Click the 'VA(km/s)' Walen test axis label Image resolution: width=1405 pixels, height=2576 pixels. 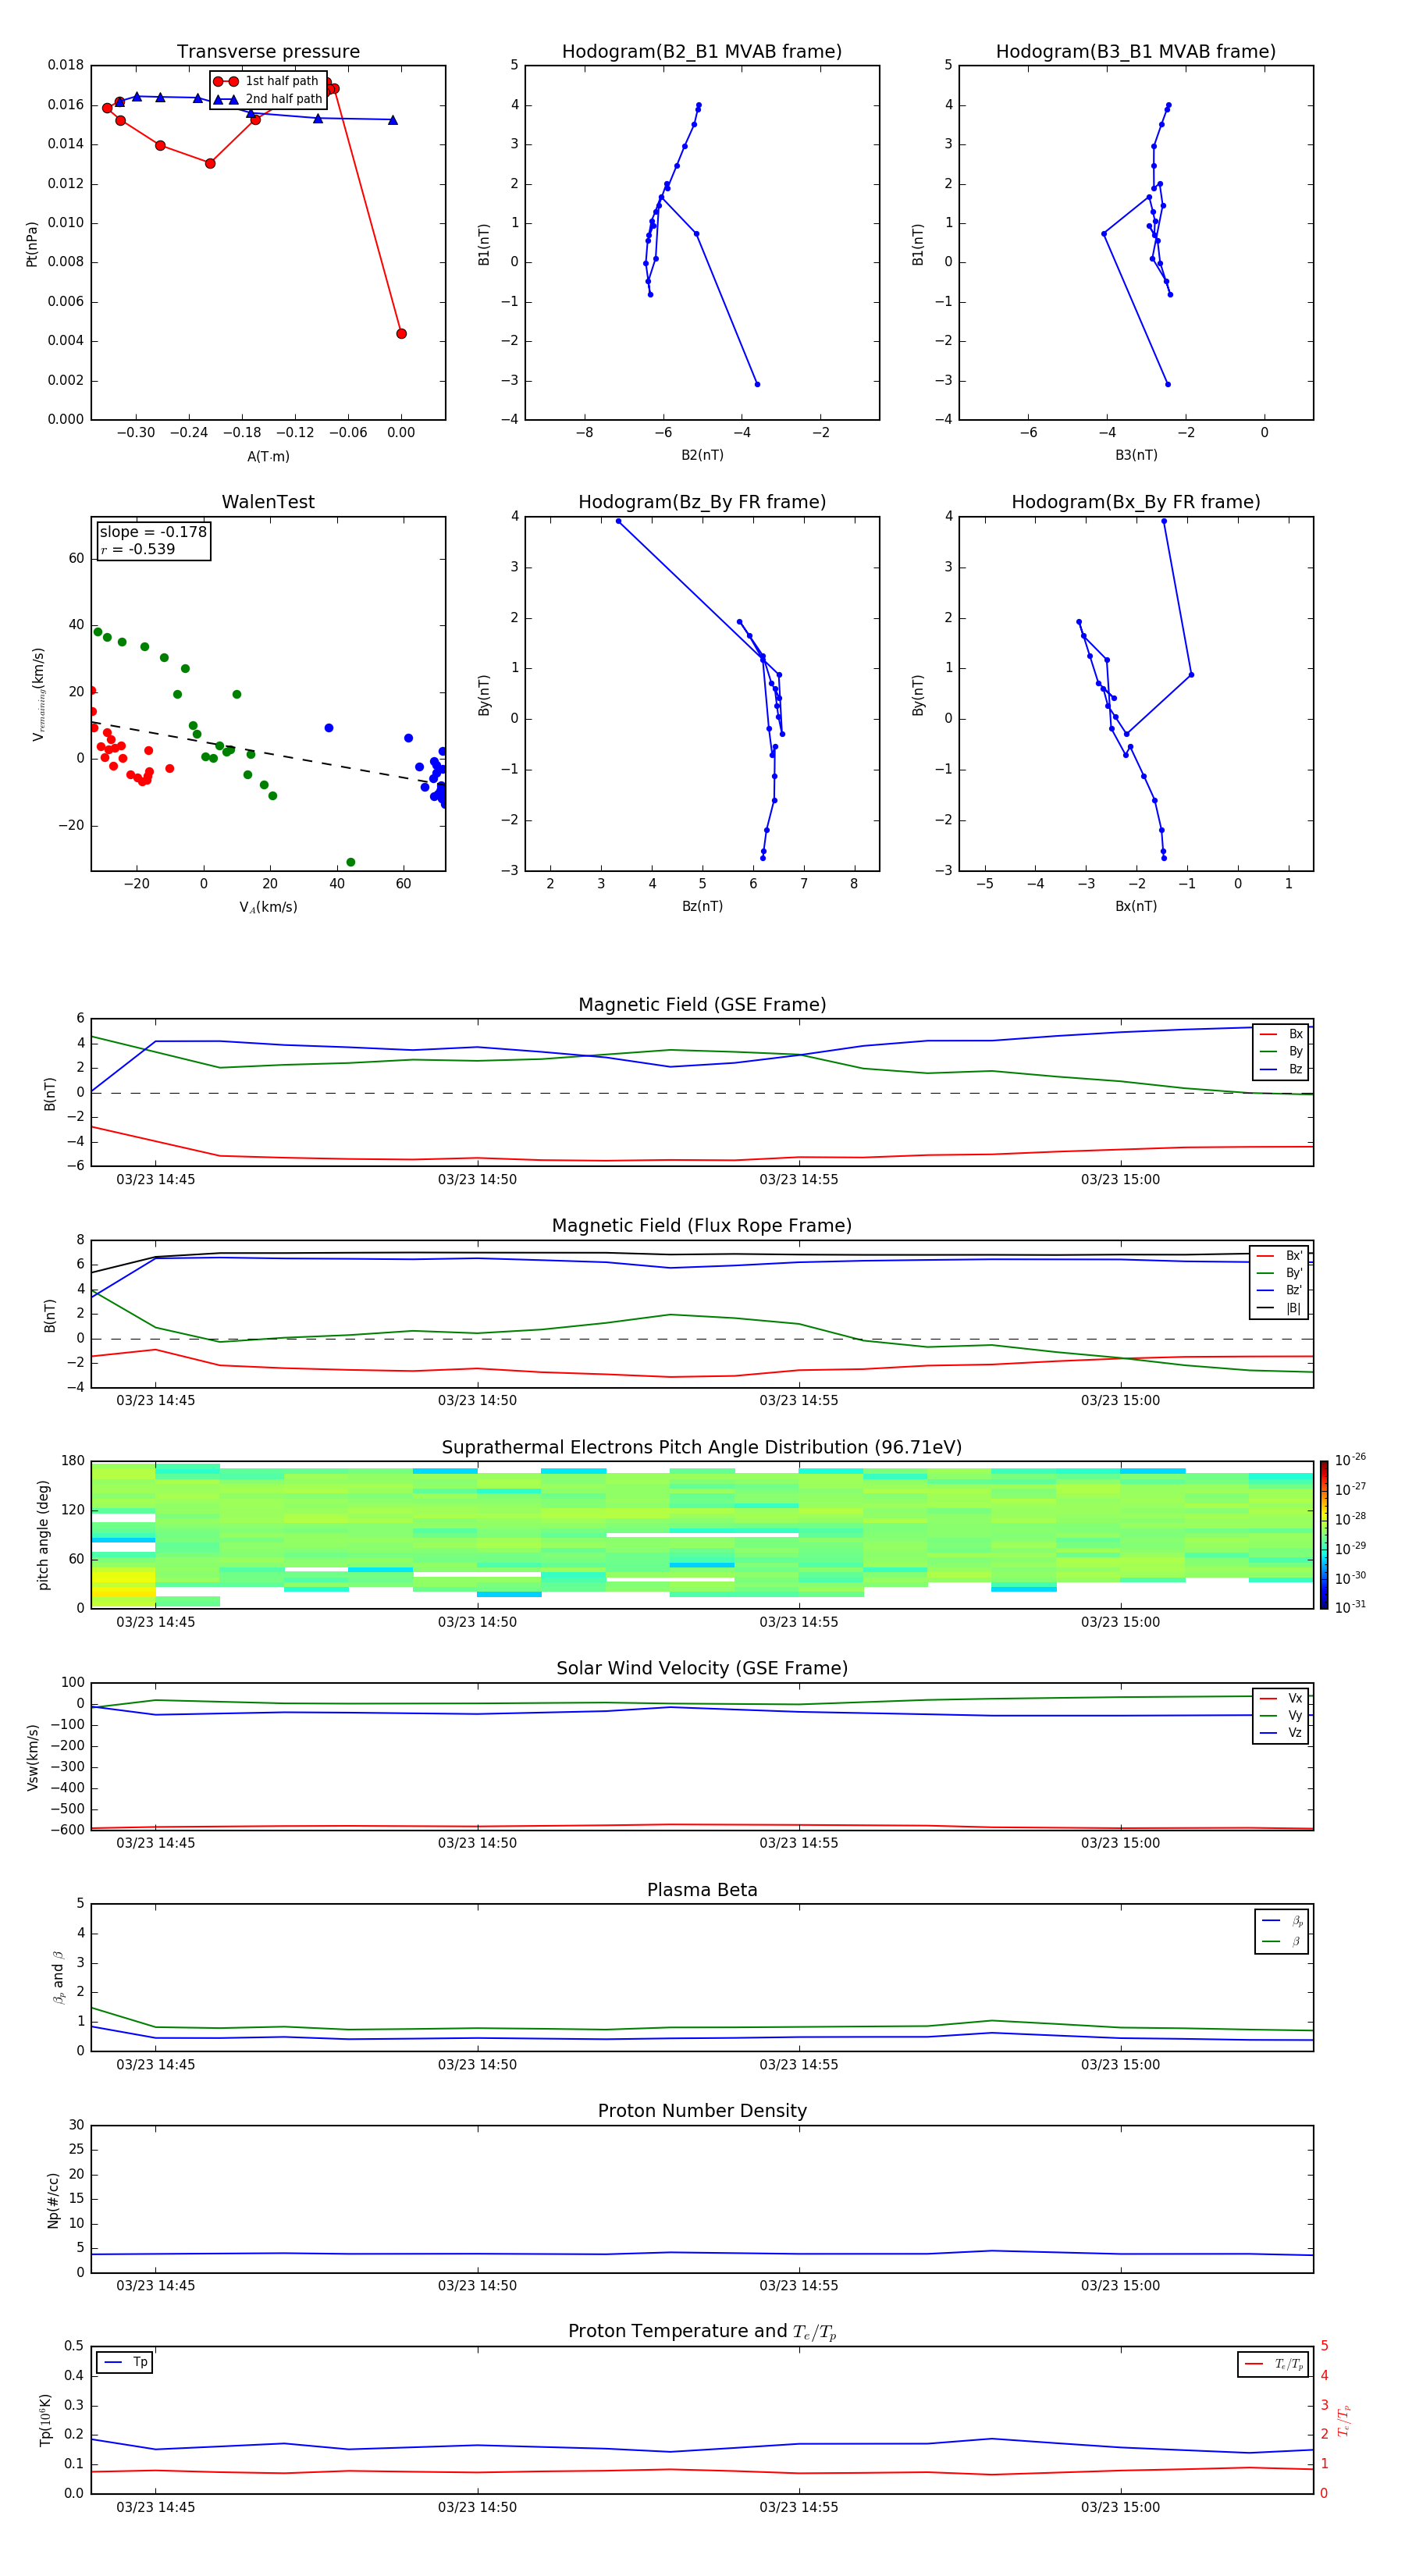coord(268,907)
